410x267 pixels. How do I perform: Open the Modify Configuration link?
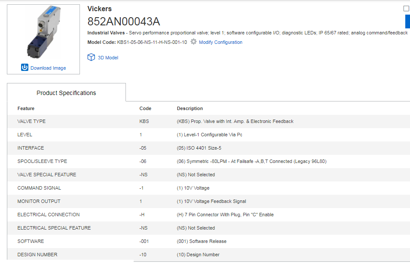pyautogui.click(x=220, y=42)
